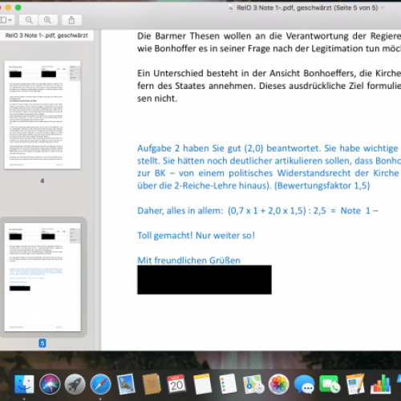Select page 5 thumbnail in sidebar

pos(43,277)
